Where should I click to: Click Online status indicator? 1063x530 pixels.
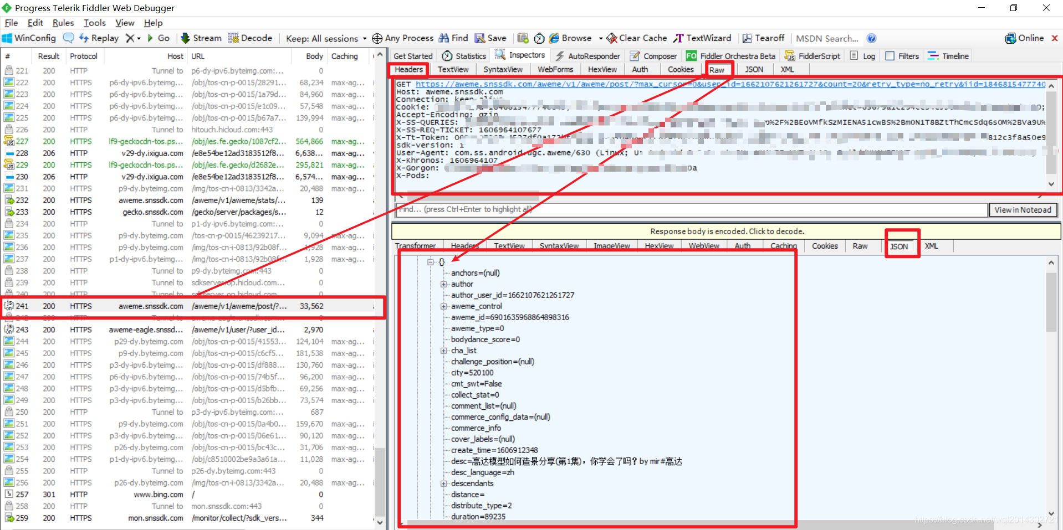1025,38
